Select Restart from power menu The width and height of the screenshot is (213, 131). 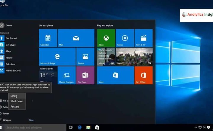point(14,107)
